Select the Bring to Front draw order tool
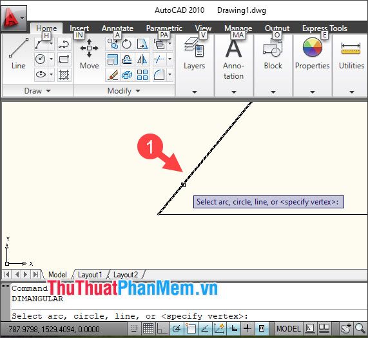368x338 pixels. [160, 44]
